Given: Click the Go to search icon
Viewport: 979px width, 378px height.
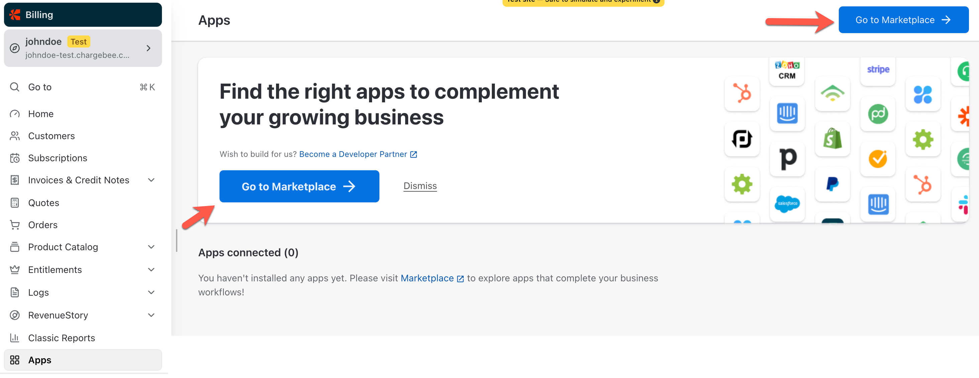Looking at the screenshot, I should click(14, 87).
